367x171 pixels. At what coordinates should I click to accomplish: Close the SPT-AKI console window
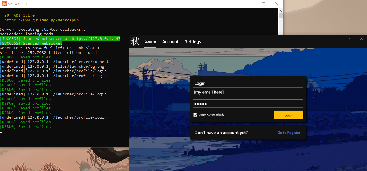[x=277, y=4]
